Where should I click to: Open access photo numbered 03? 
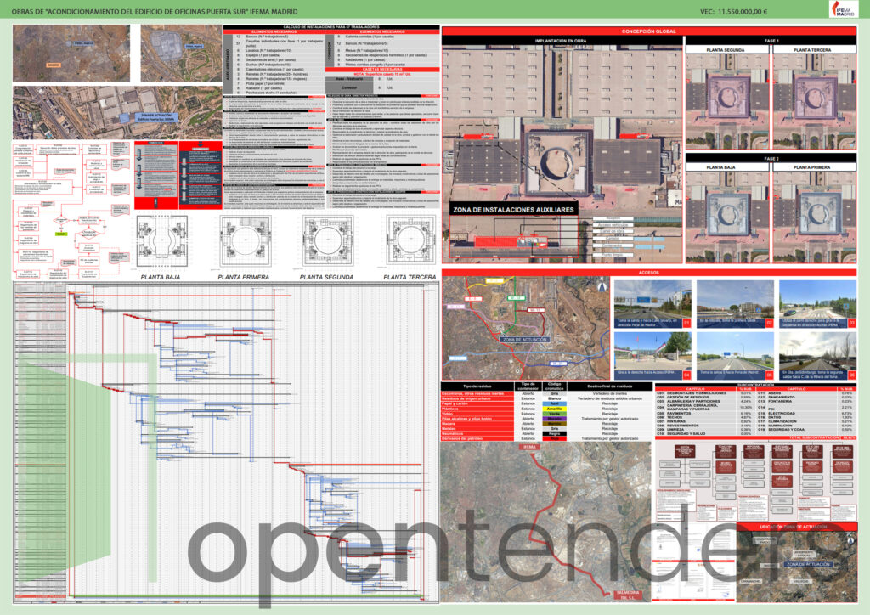[817, 304]
